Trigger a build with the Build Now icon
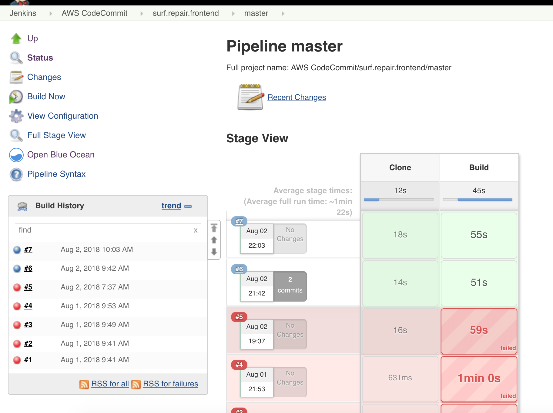The height and width of the screenshot is (413, 553). (x=16, y=97)
